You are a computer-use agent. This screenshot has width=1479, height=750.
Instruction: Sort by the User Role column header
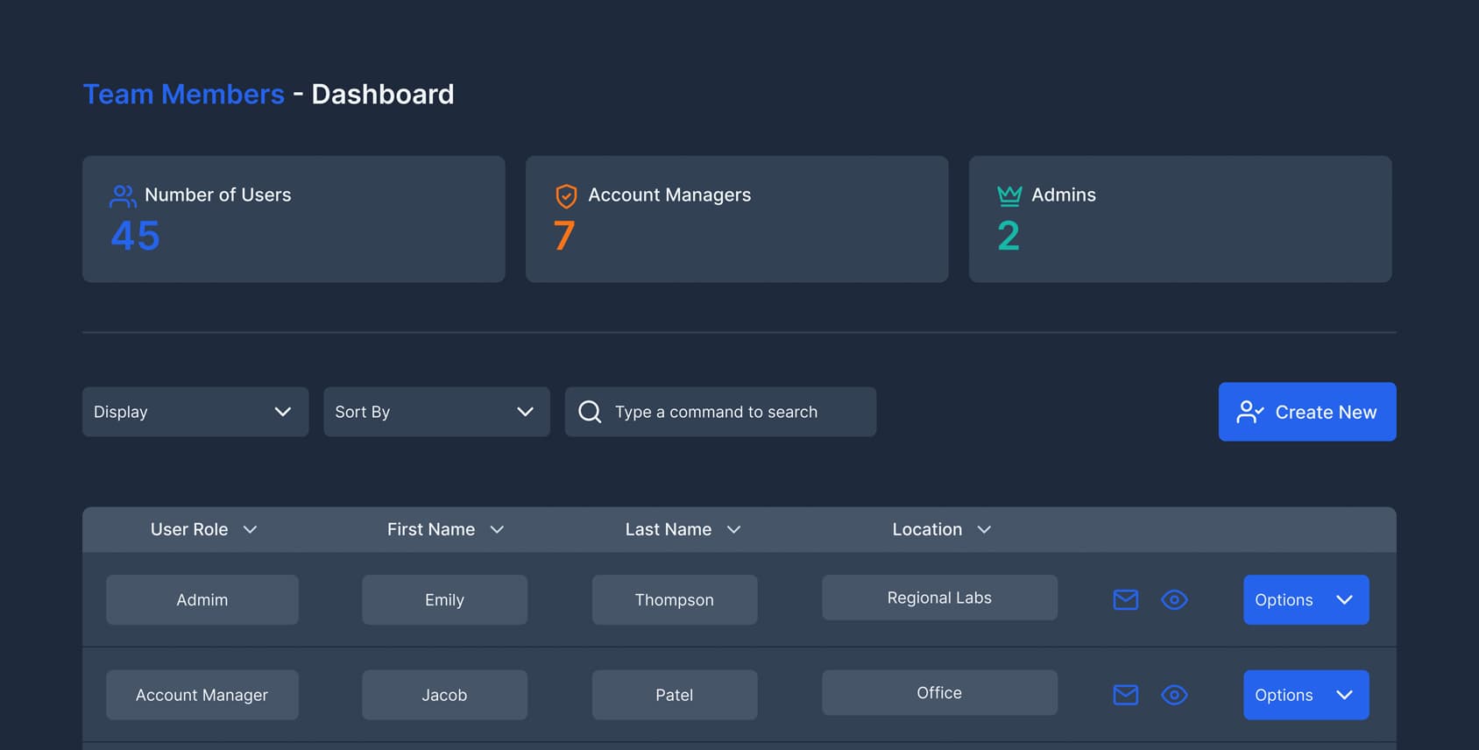(x=203, y=529)
